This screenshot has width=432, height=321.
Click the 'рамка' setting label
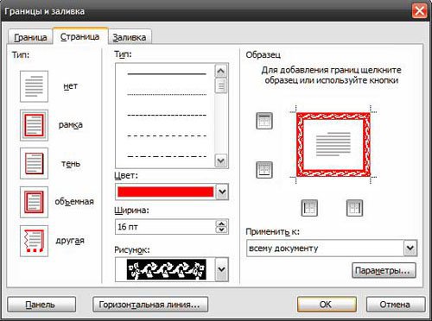click(71, 125)
